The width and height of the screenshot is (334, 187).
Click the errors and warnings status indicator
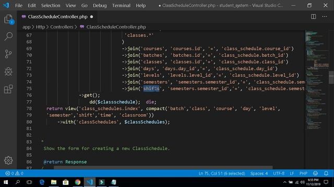click(14, 173)
